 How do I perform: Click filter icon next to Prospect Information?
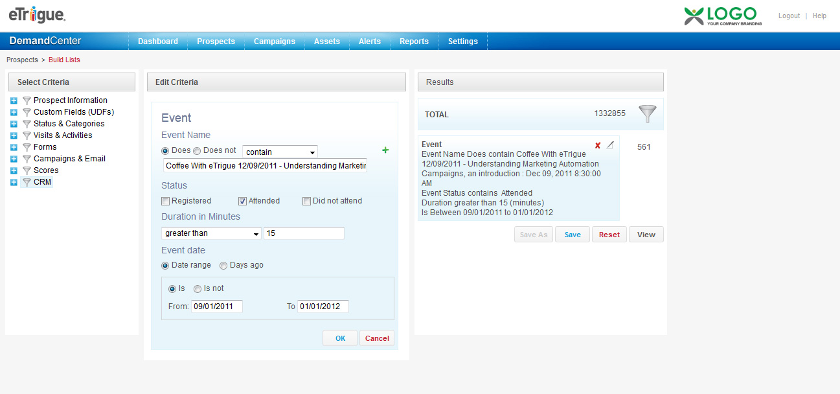tap(27, 100)
